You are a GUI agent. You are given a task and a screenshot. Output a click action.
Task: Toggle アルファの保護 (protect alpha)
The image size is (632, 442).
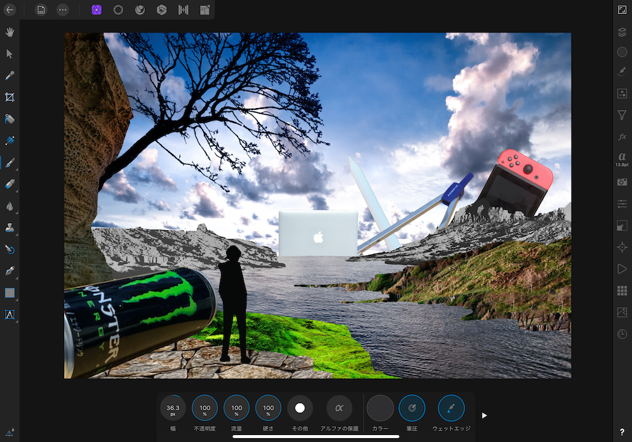coord(339,408)
